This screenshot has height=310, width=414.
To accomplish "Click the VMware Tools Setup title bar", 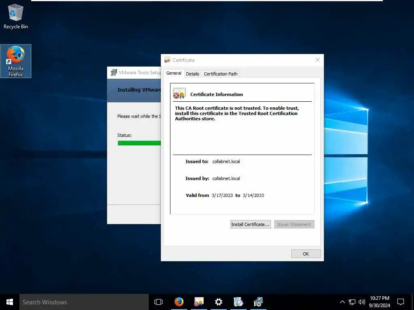I will tap(134, 72).
